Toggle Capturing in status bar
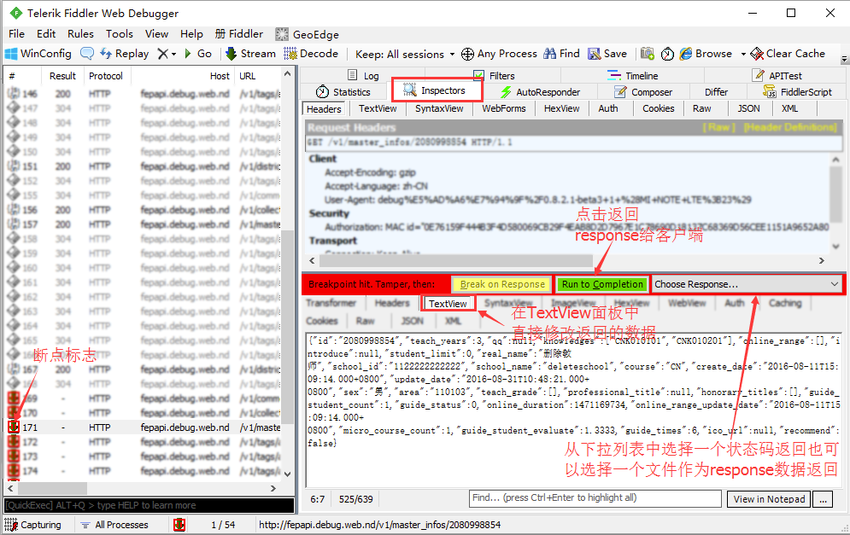 33,525
